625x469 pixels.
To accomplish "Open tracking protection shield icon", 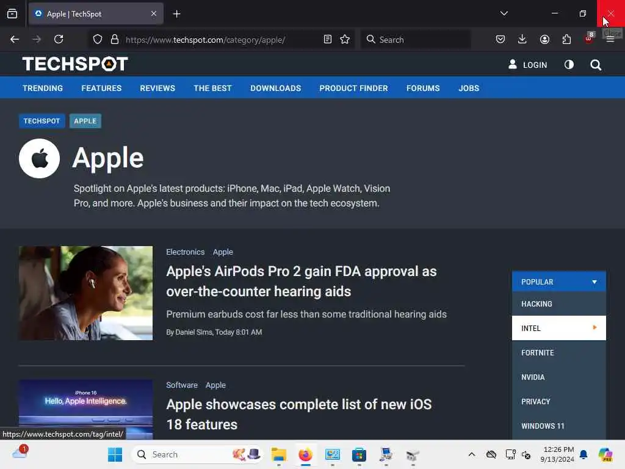I will [x=98, y=40].
